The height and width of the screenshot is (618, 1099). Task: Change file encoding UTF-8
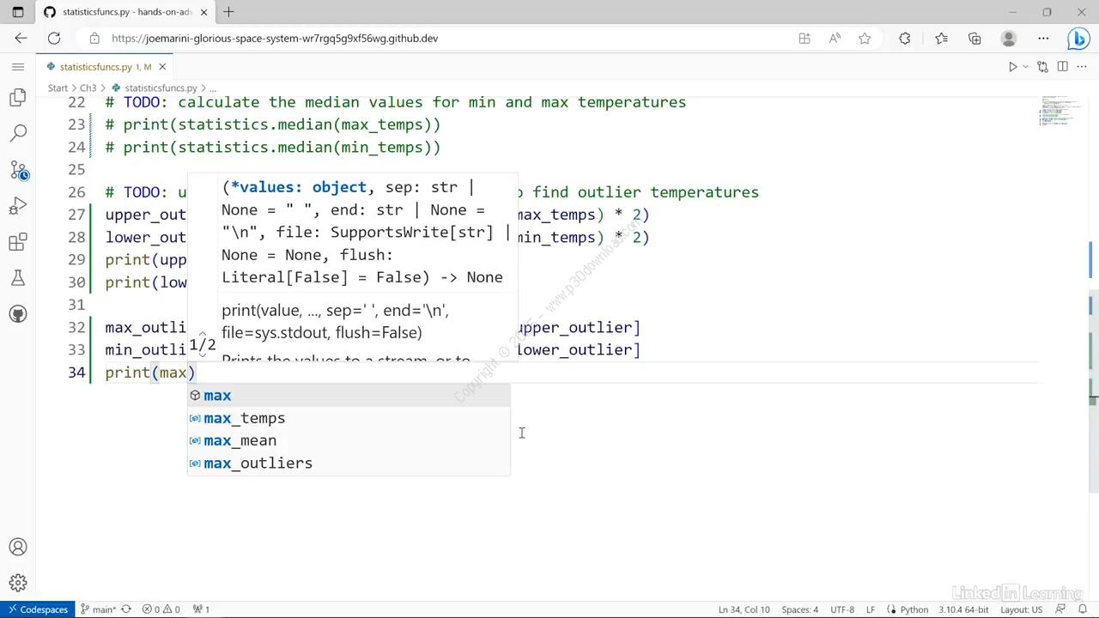[842, 609]
